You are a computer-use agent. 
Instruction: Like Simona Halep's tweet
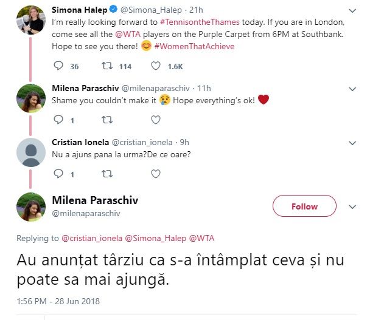click(x=155, y=66)
